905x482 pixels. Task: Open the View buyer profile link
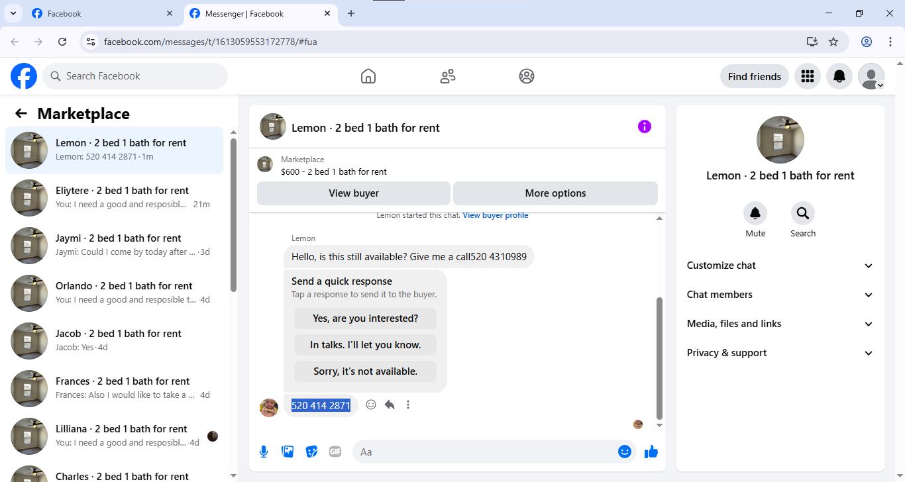[x=496, y=215]
